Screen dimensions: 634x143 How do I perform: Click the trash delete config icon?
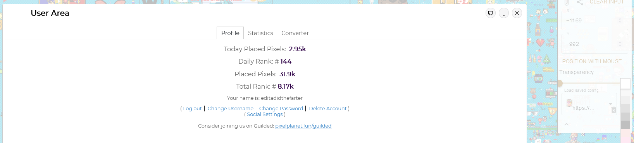coord(613,110)
